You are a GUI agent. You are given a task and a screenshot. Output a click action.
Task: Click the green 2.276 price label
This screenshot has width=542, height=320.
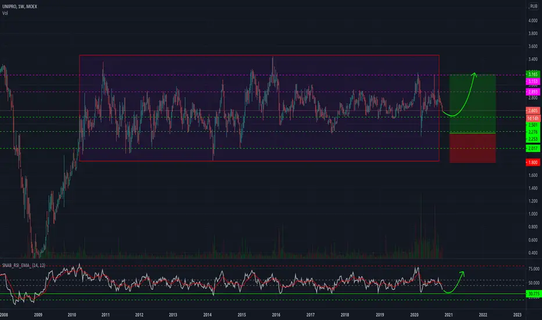533,132
